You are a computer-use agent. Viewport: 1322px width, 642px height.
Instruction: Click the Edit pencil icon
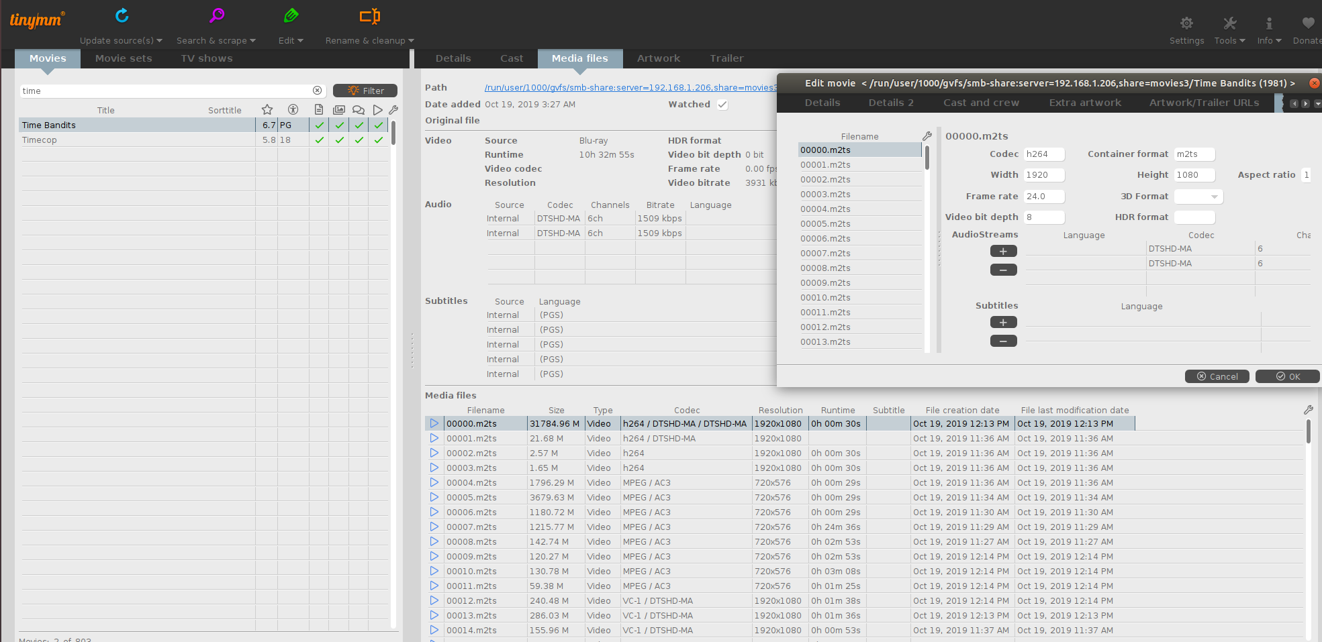click(x=291, y=15)
